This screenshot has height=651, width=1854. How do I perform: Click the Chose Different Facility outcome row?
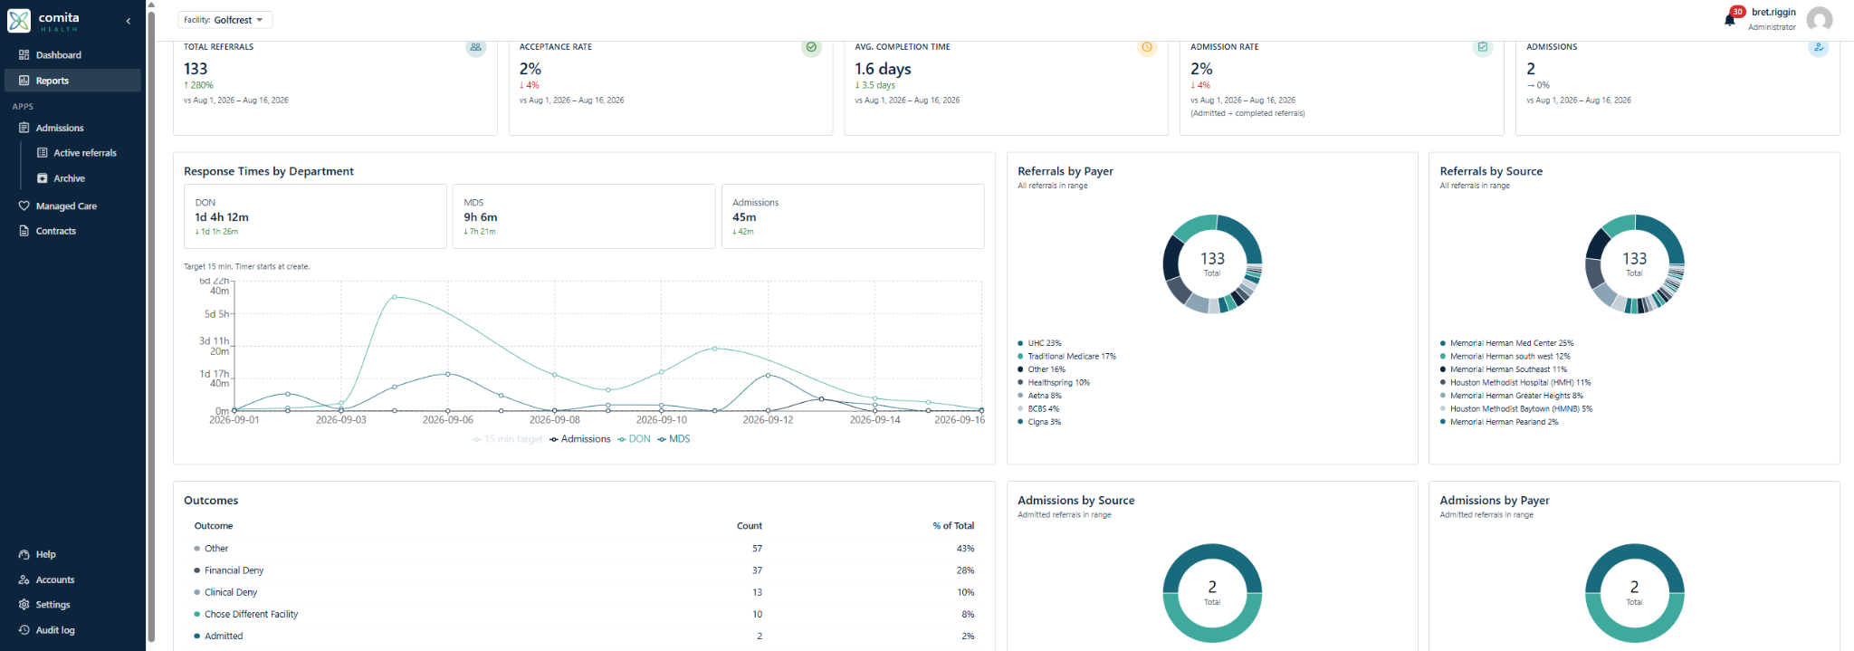[x=584, y=614]
